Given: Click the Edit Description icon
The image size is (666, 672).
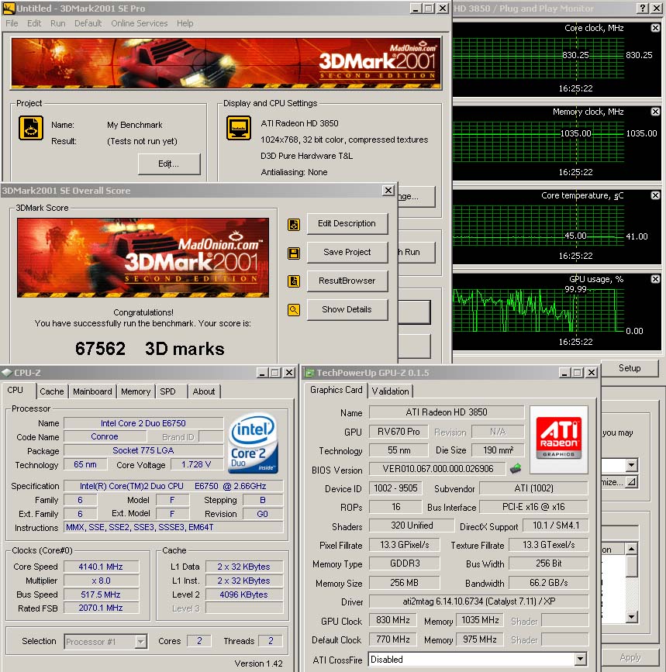Looking at the screenshot, I should tap(294, 224).
